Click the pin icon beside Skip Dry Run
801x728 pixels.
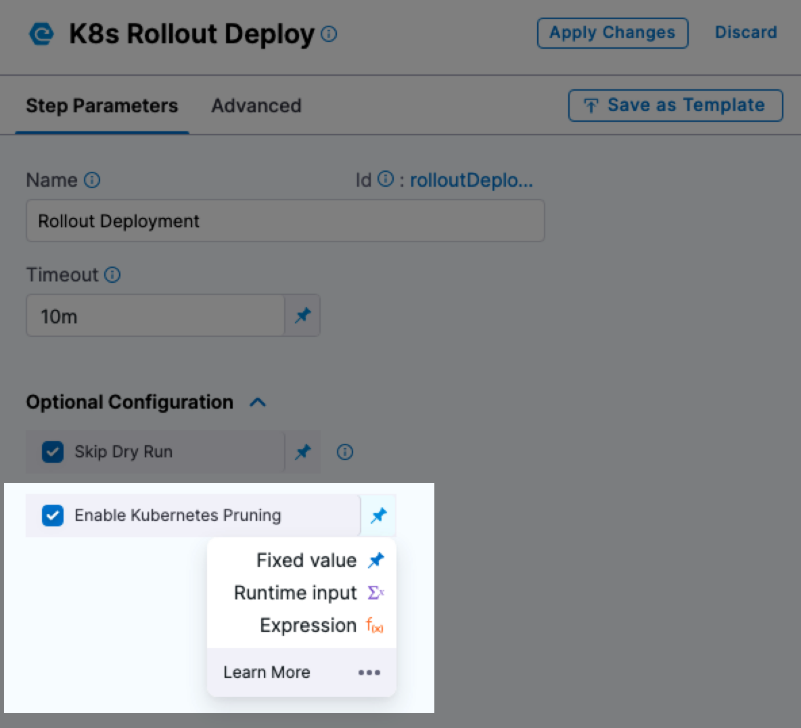[302, 452]
